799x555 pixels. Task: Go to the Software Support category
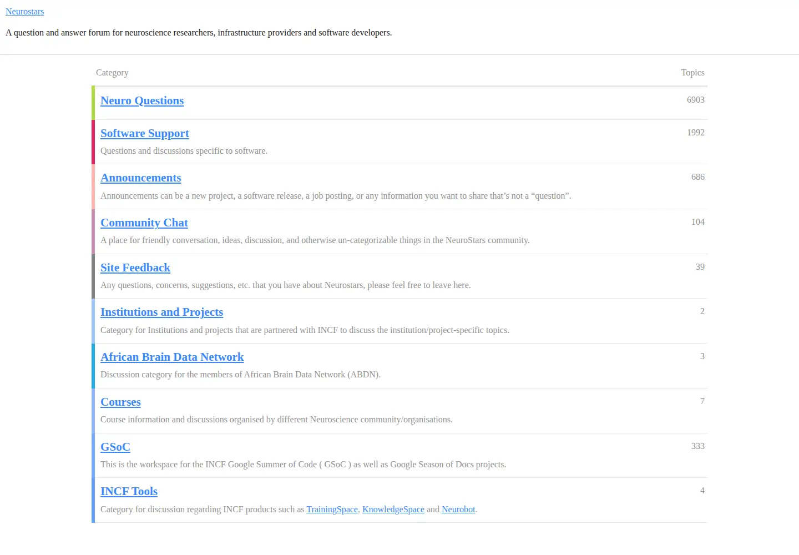point(145,133)
